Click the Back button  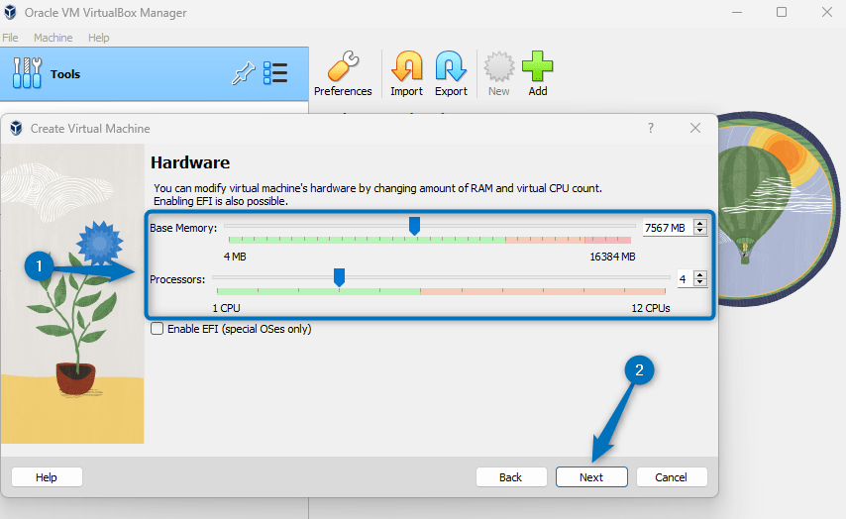[511, 477]
